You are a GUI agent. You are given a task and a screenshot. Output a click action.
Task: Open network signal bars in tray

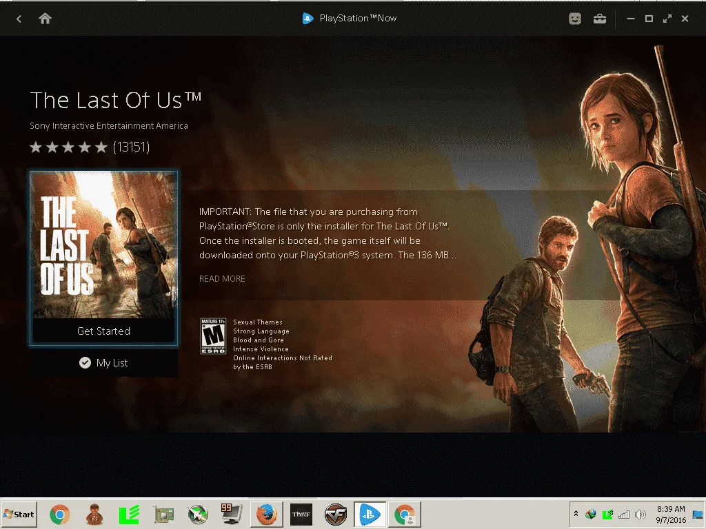(624, 514)
